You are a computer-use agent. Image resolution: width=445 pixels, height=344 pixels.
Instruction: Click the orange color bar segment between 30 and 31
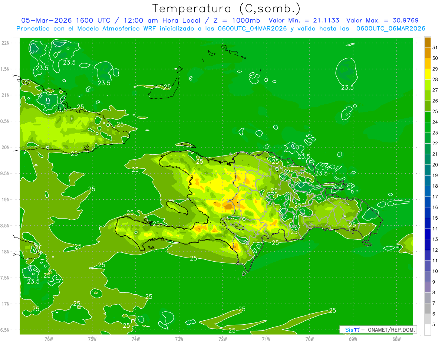coord(428,53)
